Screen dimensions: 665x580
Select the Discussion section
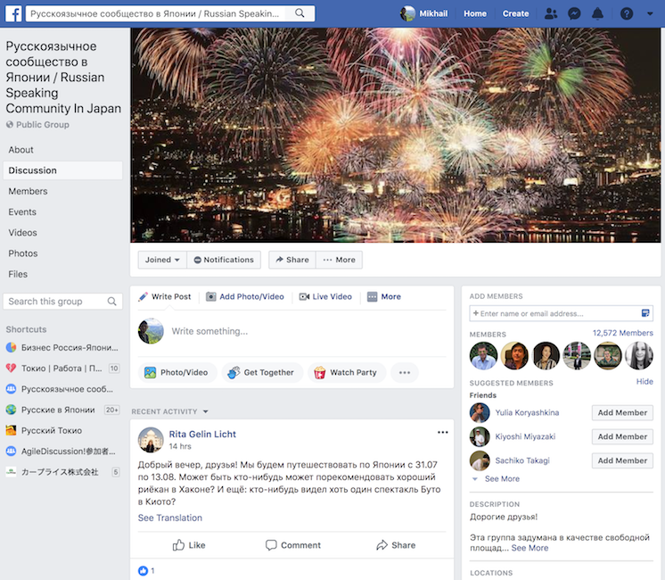[x=62, y=170]
